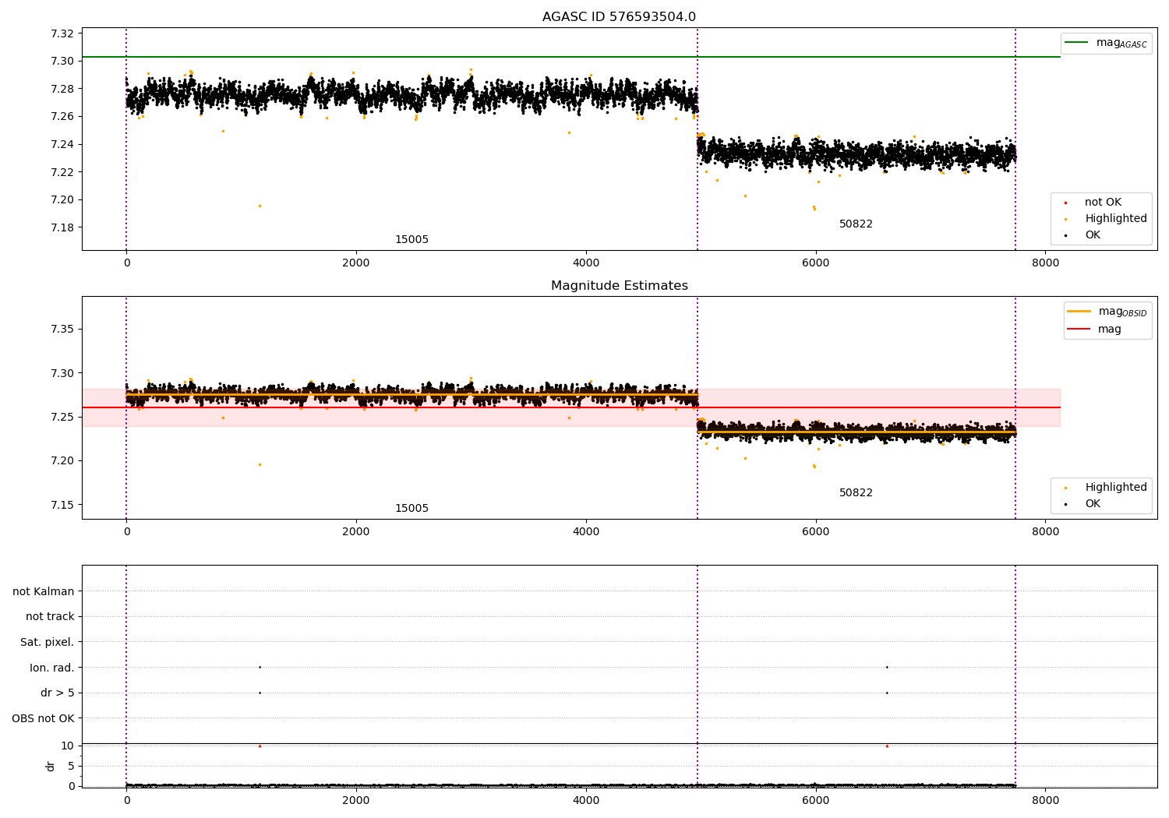Click the 'dr' axis label
The height and width of the screenshot is (818, 1169).
coord(51,766)
